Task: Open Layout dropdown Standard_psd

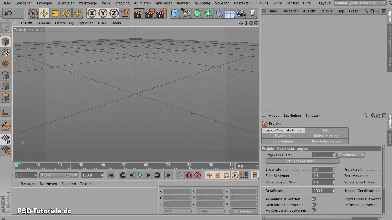Action: (x=360, y=3)
